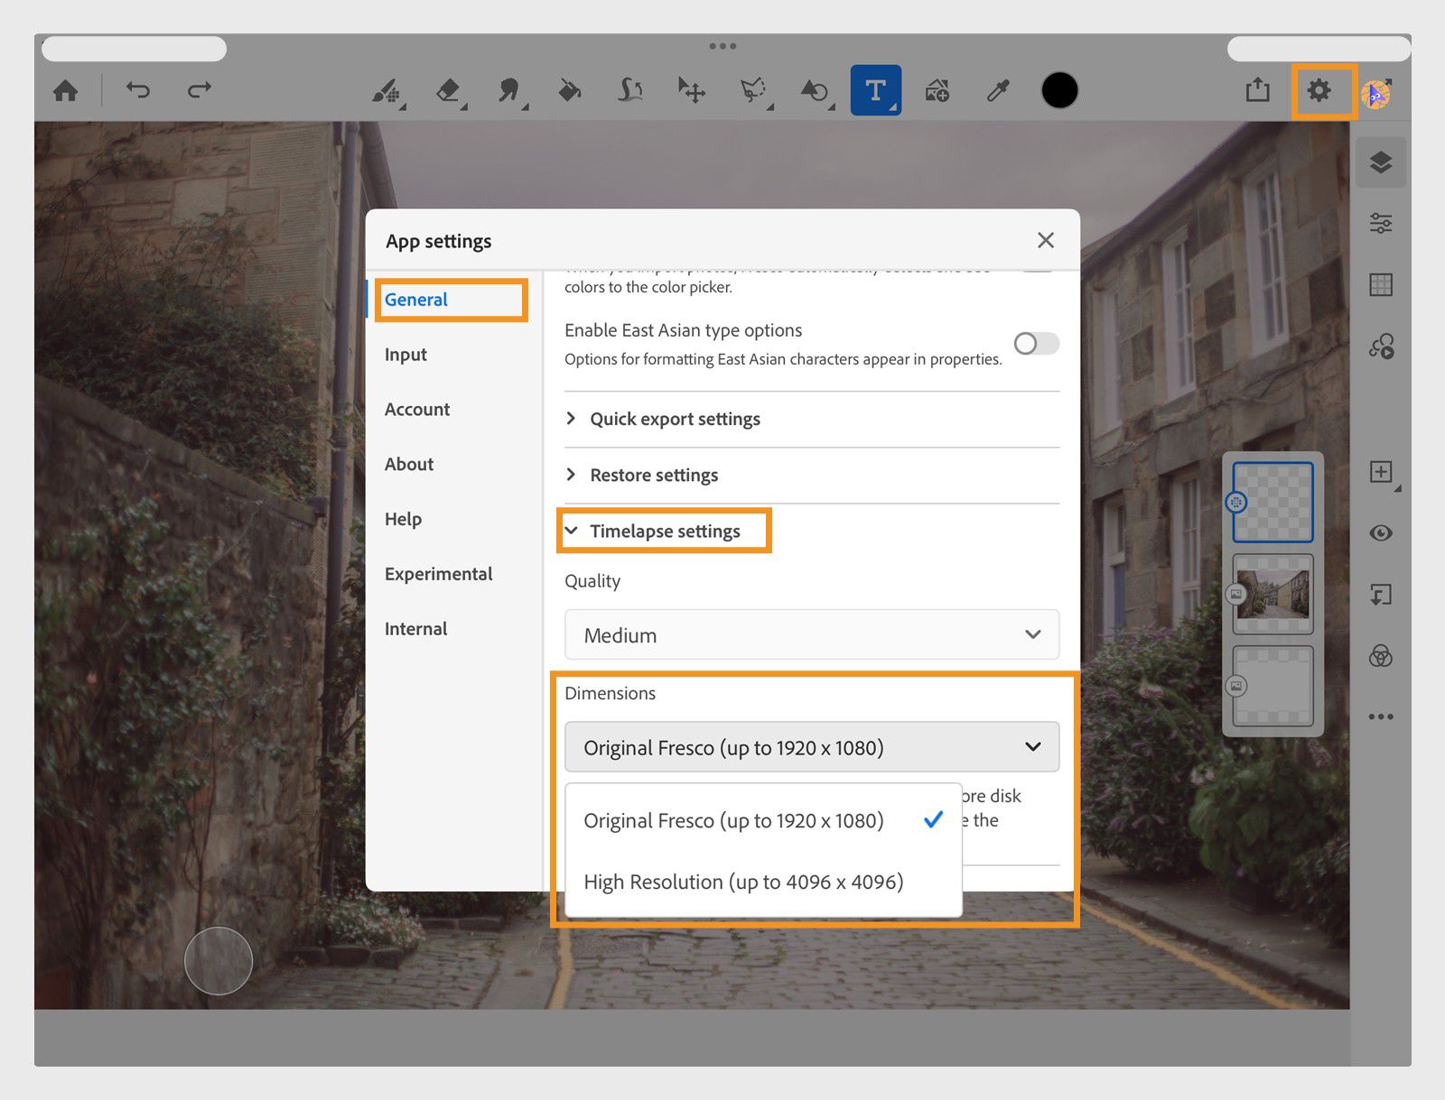Open blend mode overlapping circles icon
Image resolution: width=1445 pixels, height=1100 pixels.
pyautogui.click(x=1381, y=656)
